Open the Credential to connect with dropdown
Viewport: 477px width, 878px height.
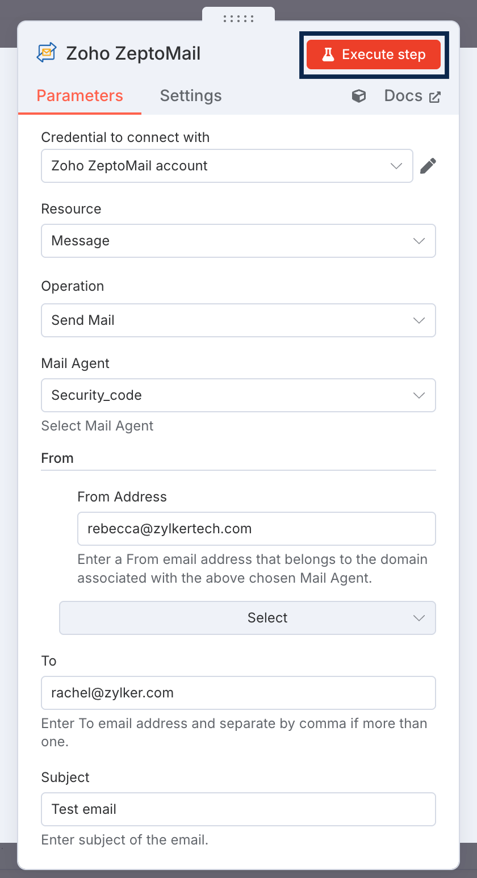click(227, 166)
